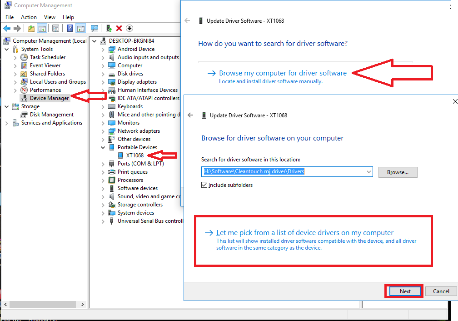This screenshot has height=321, width=458.
Task: Toggle the Include subfolders checkbox
Action: [x=204, y=185]
